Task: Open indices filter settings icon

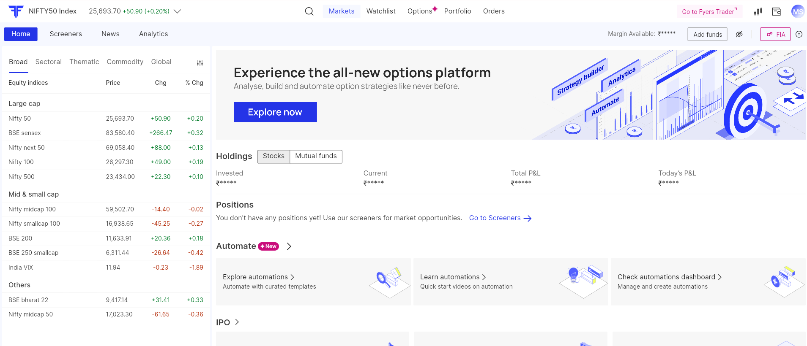Action: tap(200, 63)
